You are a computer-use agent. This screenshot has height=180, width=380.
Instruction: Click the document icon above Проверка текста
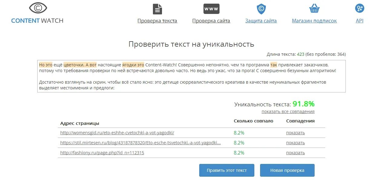[x=157, y=9]
